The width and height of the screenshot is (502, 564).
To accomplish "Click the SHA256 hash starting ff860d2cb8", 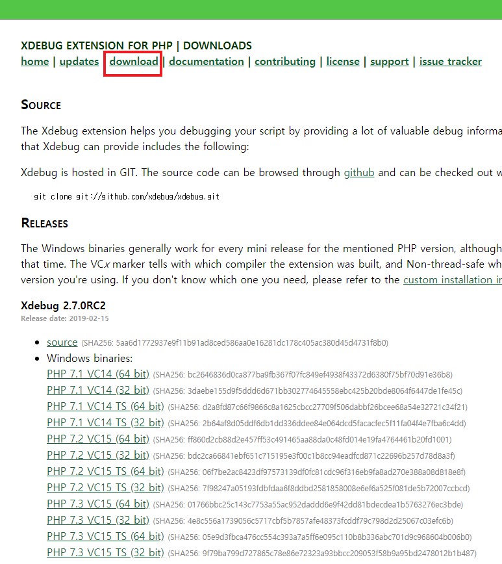I will tap(303, 440).
